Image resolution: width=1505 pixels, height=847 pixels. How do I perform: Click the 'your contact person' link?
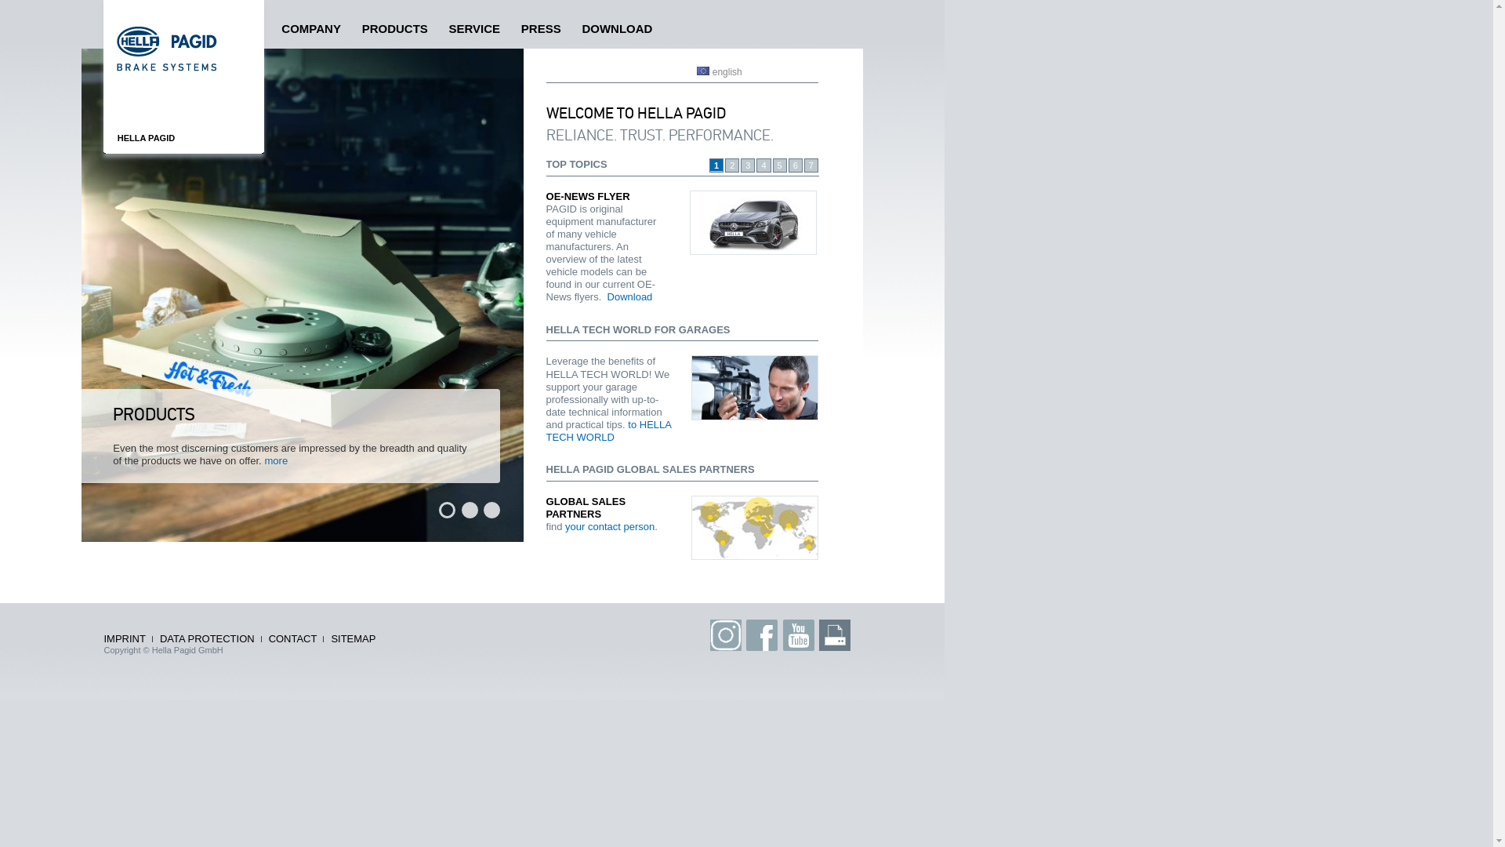point(610,527)
